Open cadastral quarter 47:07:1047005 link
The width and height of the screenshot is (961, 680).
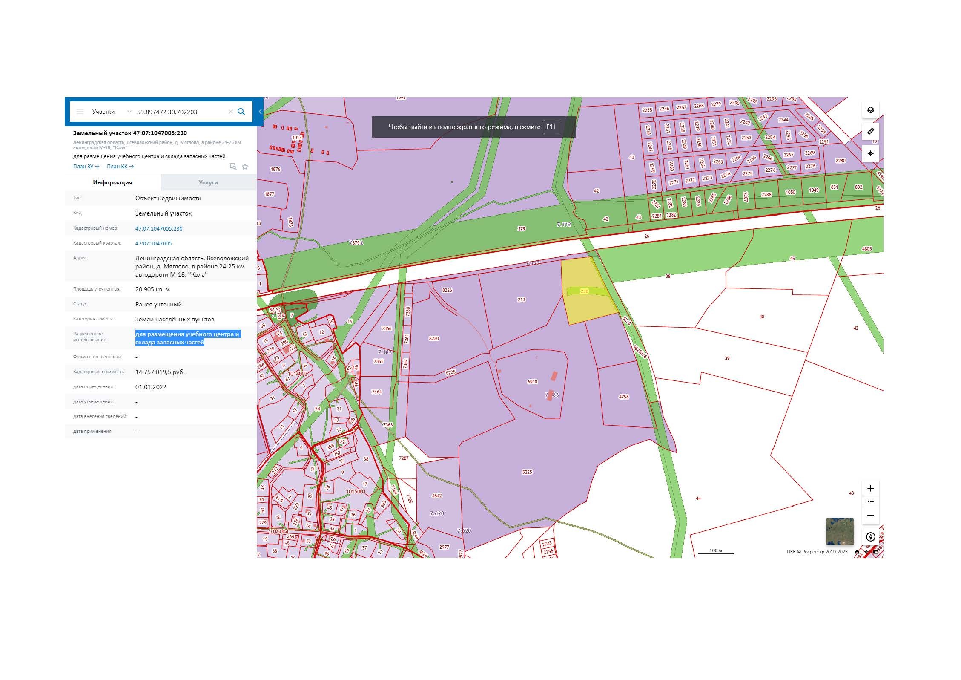point(154,244)
